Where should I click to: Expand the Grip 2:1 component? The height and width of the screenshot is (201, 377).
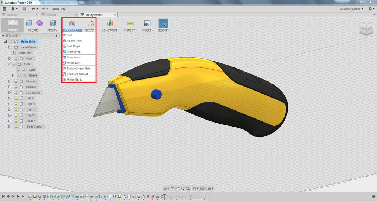coord(9,115)
